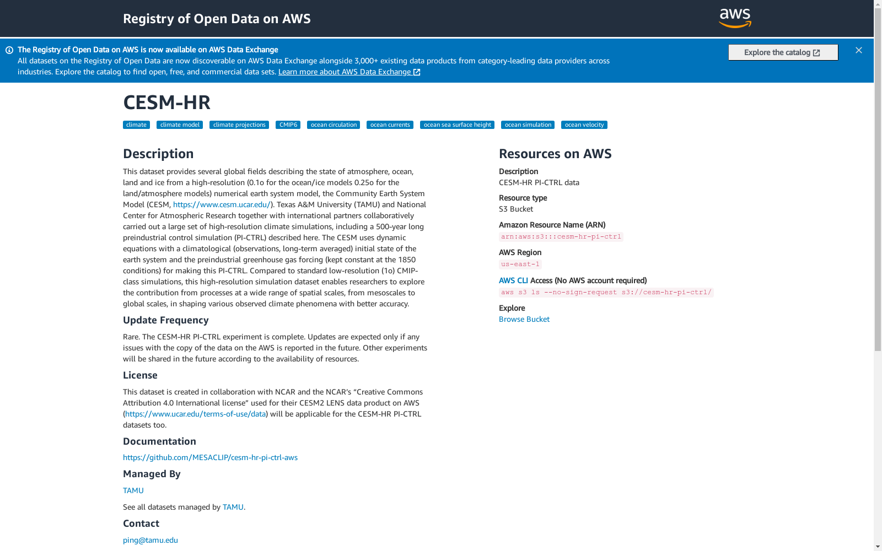Select the climate tag
The width and height of the screenshot is (882, 551).
pyautogui.click(x=136, y=125)
